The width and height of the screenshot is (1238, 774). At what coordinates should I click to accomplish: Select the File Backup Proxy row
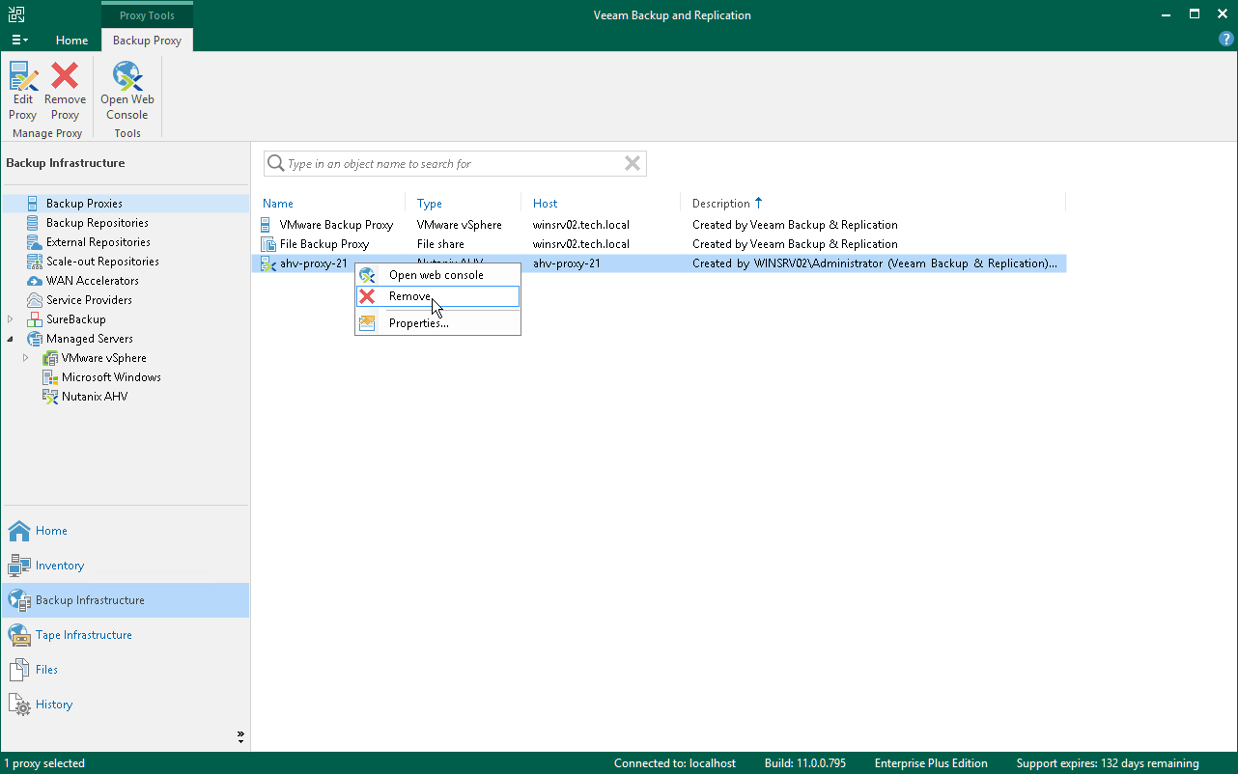click(660, 244)
